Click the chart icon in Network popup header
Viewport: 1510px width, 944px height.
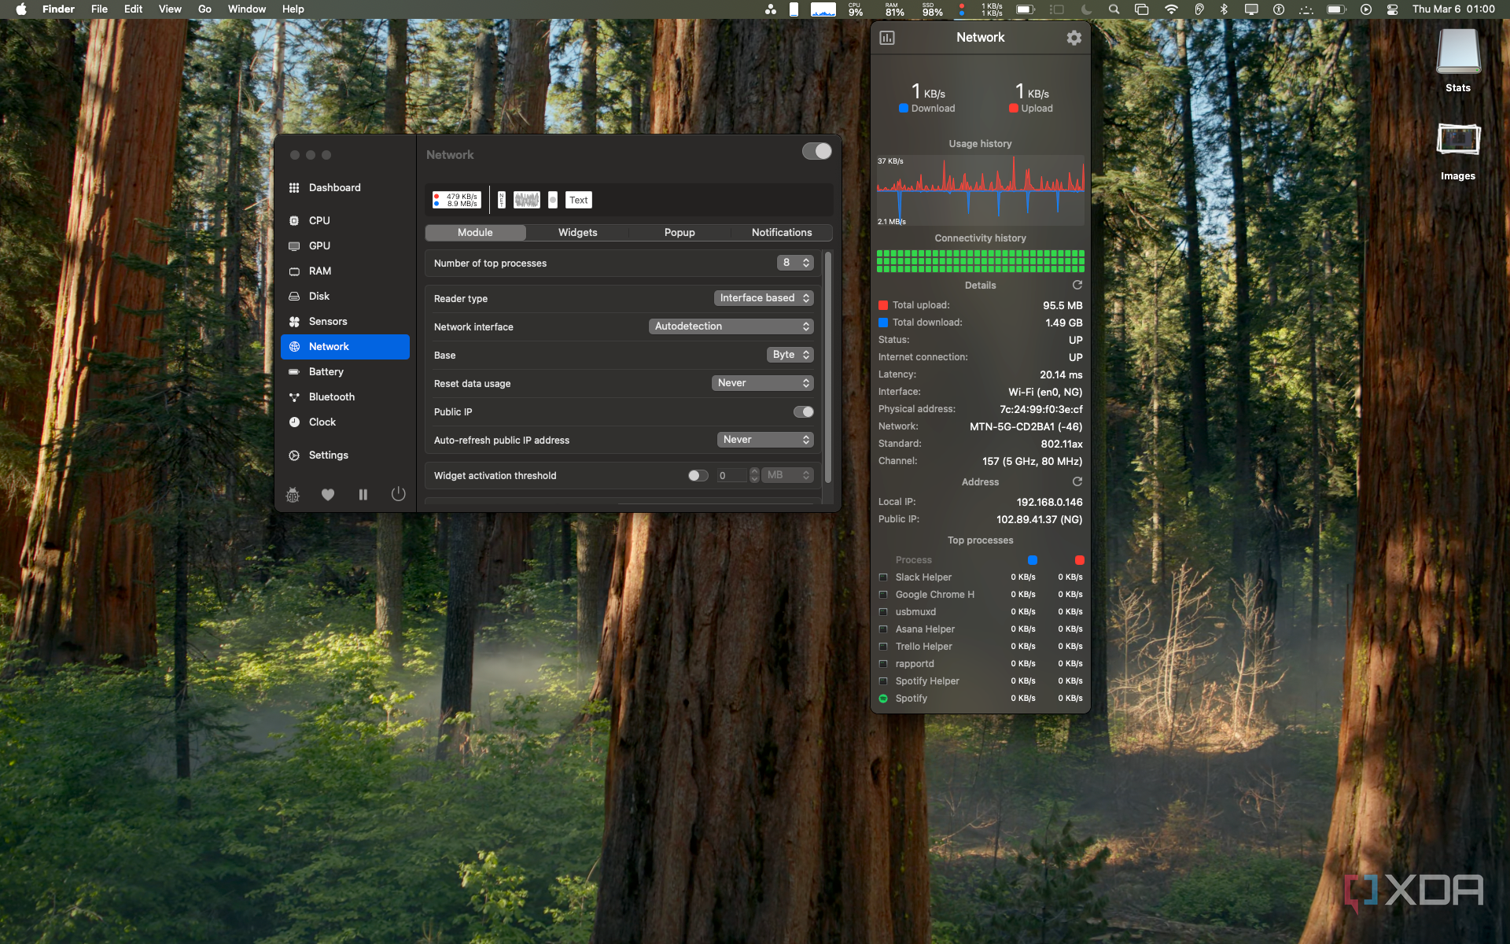point(887,38)
